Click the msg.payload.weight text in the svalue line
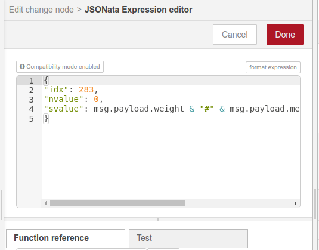This screenshot has height=250, width=319. point(139,109)
